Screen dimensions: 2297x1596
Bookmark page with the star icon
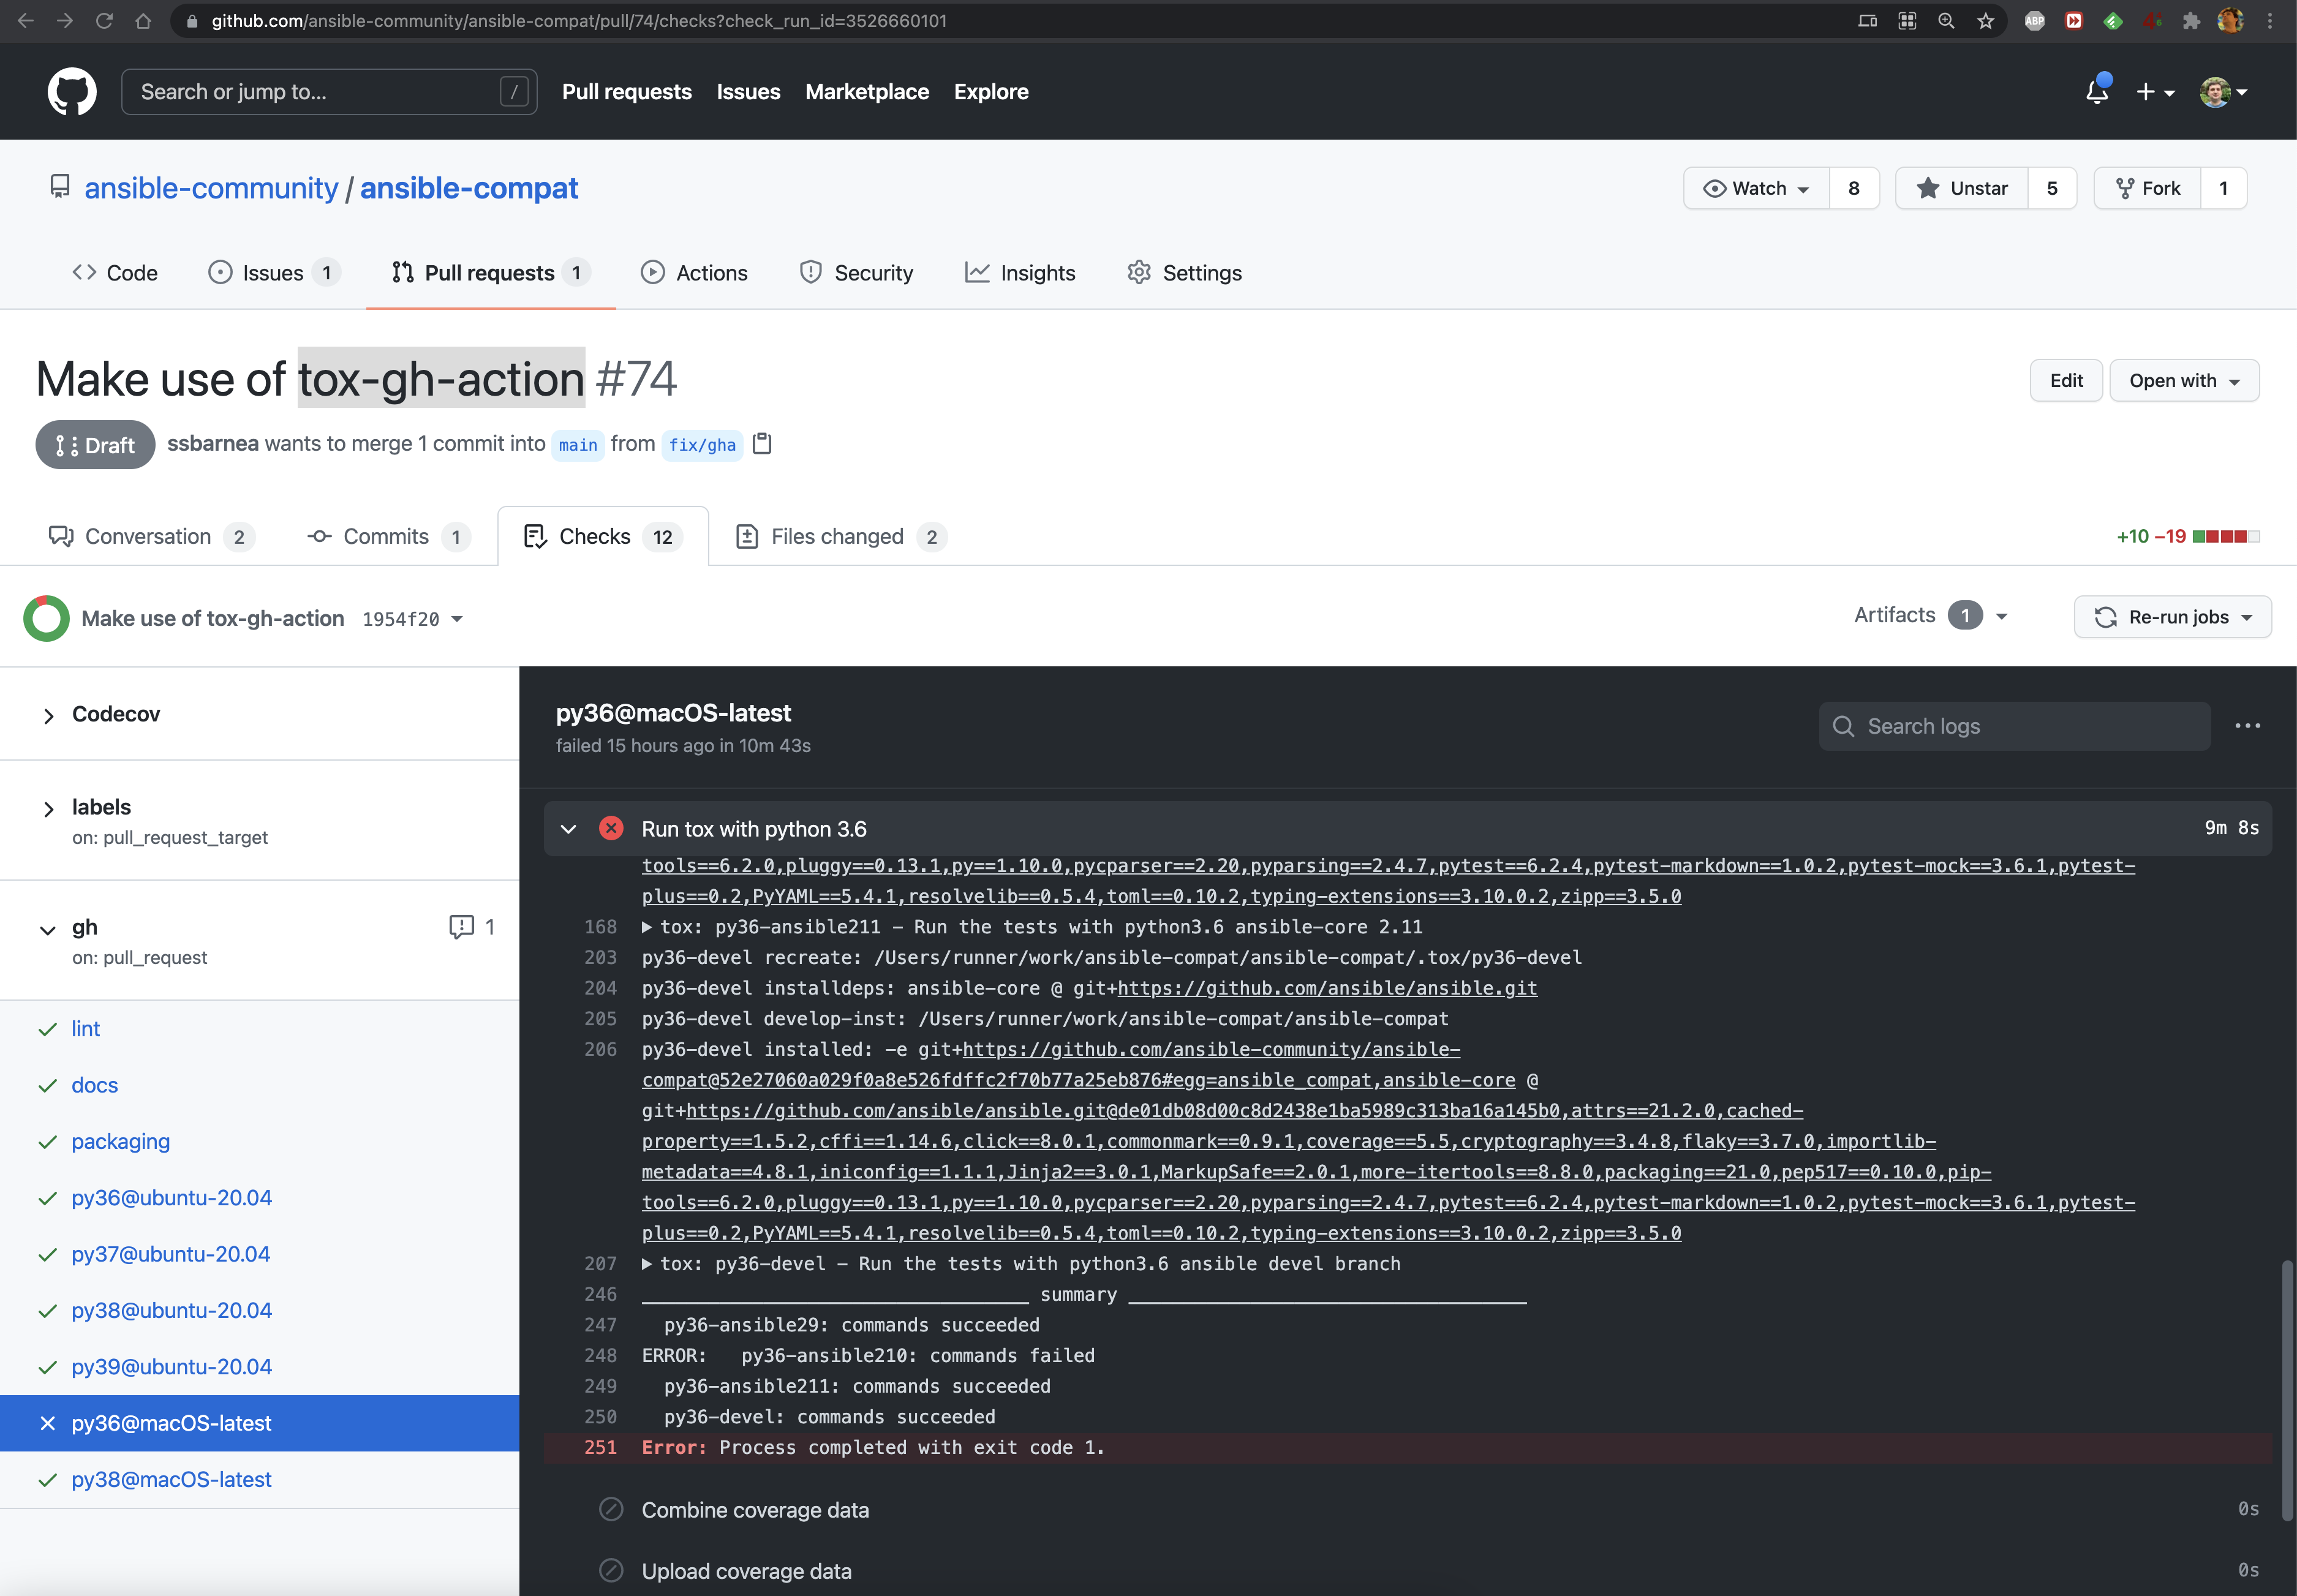[1986, 21]
